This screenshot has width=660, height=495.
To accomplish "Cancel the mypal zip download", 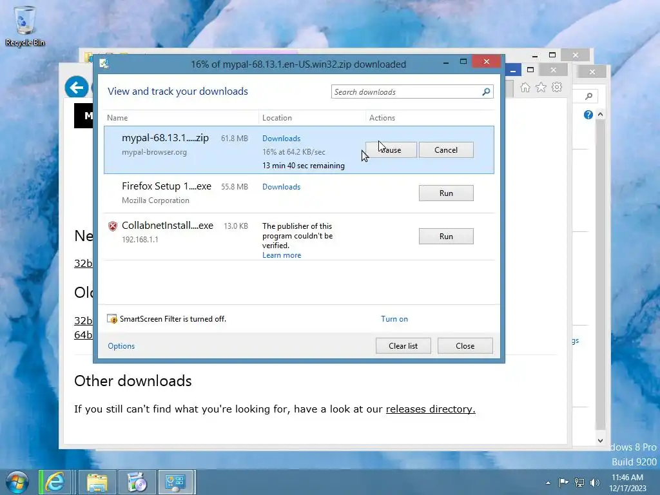I will (x=446, y=150).
